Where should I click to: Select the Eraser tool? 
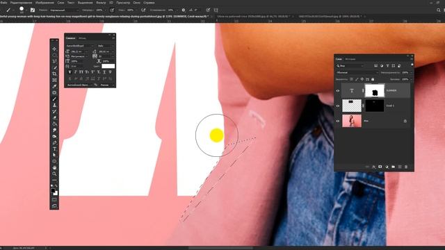54,117
